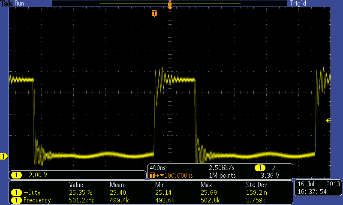343x205 pixels.
Task: Click the channel badge beside Frequency
Action: 16,200
